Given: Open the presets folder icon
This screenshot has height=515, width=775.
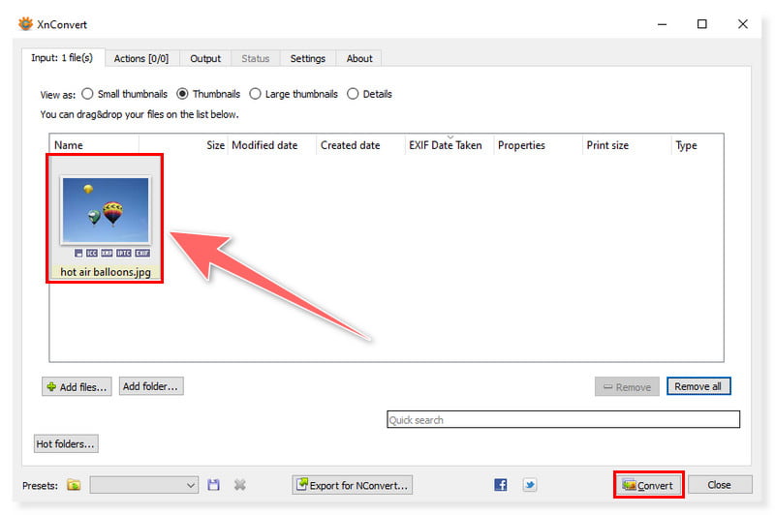Looking at the screenshot, I should click(74, 485).
